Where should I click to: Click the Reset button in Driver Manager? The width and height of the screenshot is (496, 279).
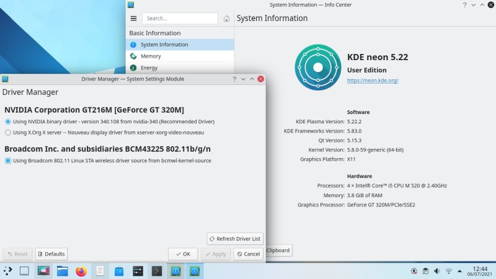pyautogui.click(x=17, y=254)
